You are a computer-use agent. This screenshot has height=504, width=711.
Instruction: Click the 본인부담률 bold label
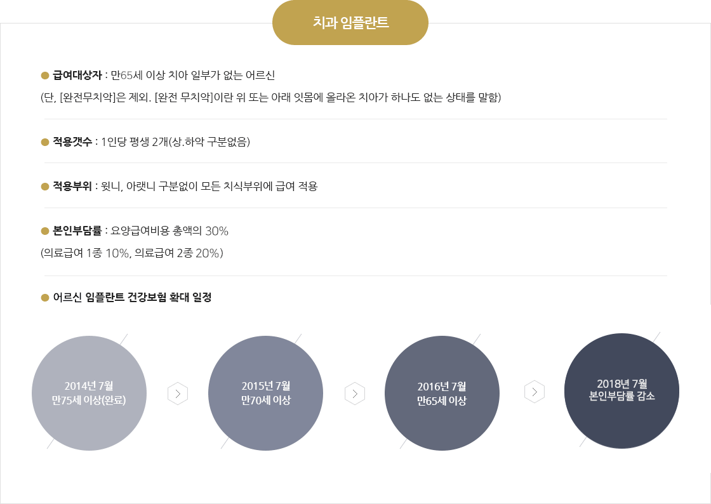pyautogui.click(x=77, y=230)
